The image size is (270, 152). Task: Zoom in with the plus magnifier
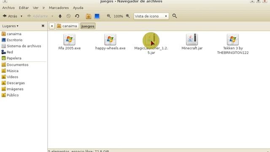tap(128, 16)
